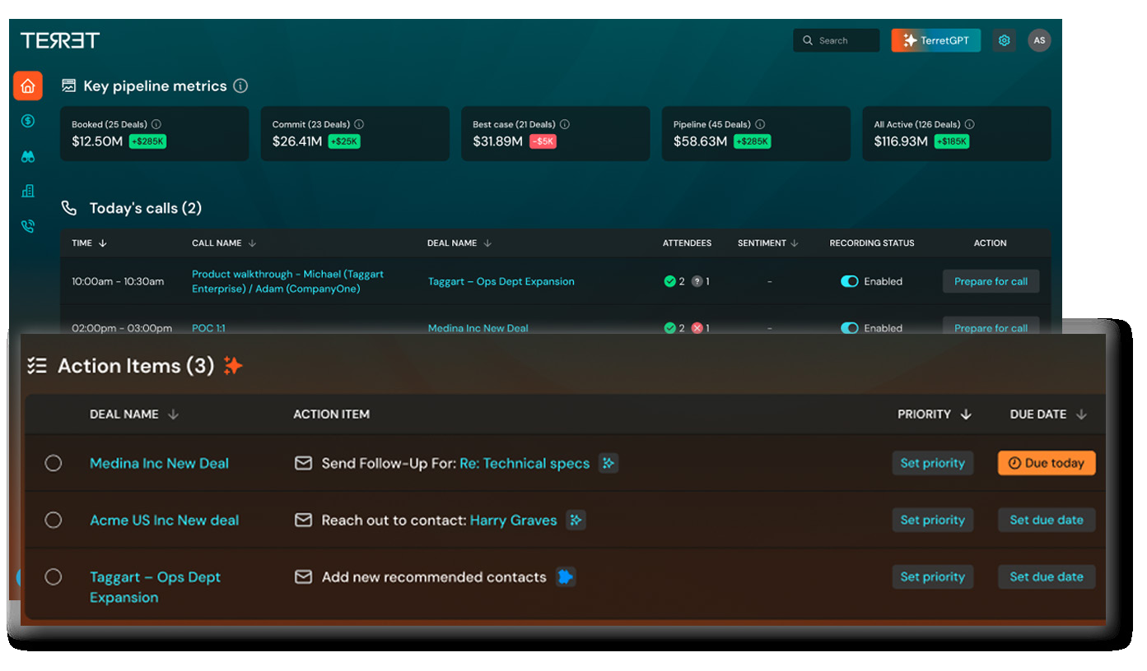This screenshot has width=1147, height=671.
Task: Sort action items by Priority
Action: tap(965, 414)
